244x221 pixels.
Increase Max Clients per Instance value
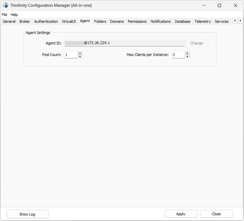187,53
